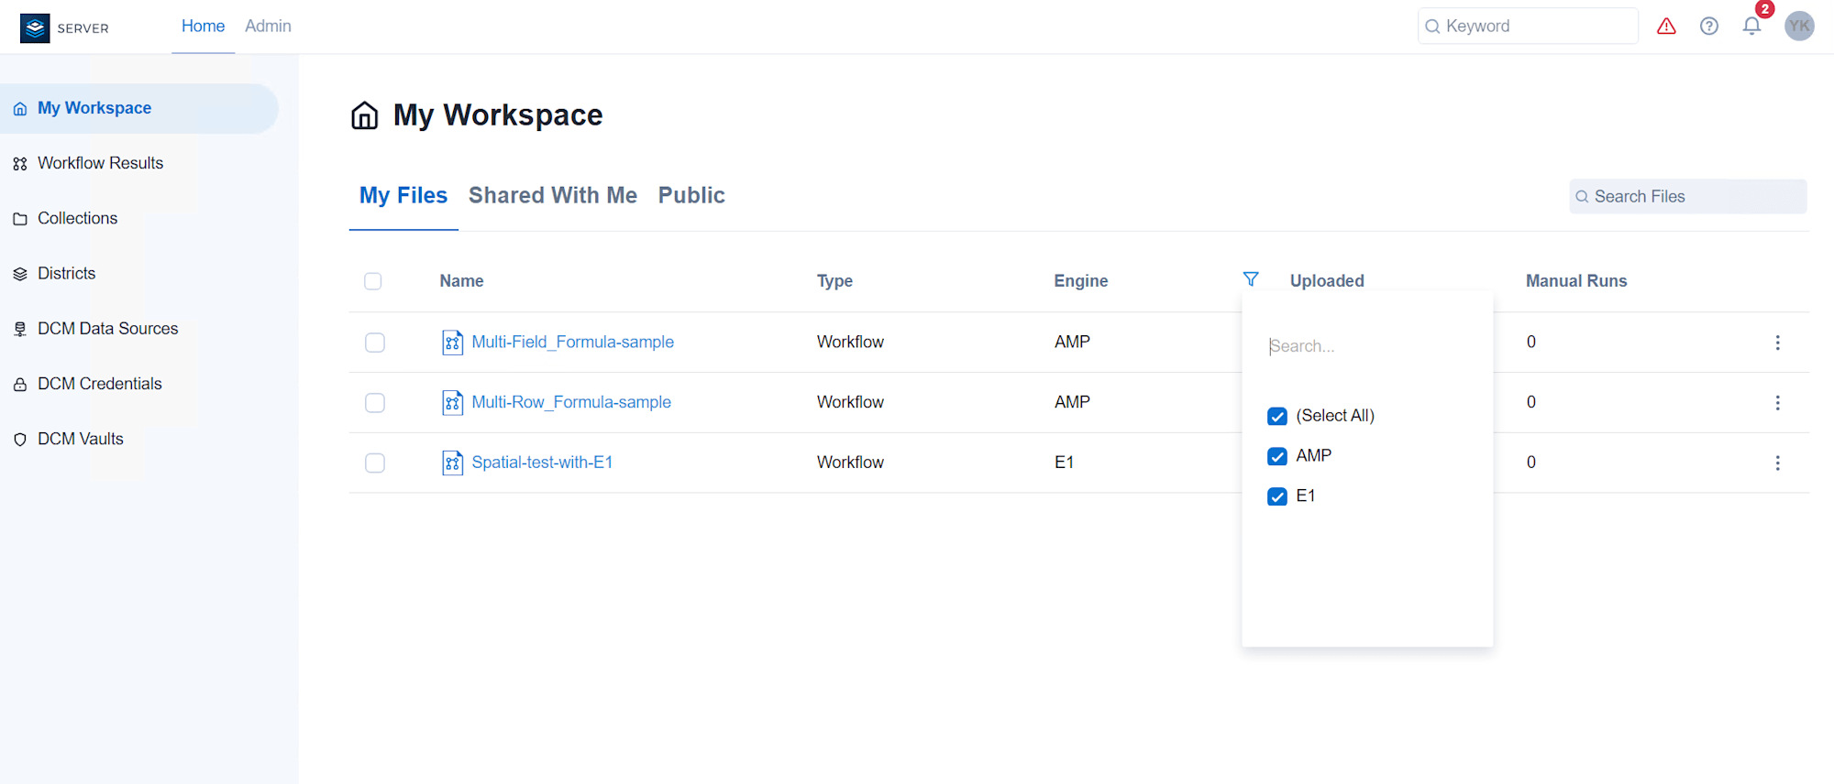Check the Spatial-test-with-E1 row checkbox
1834x784 pixels.
[375, 463]
